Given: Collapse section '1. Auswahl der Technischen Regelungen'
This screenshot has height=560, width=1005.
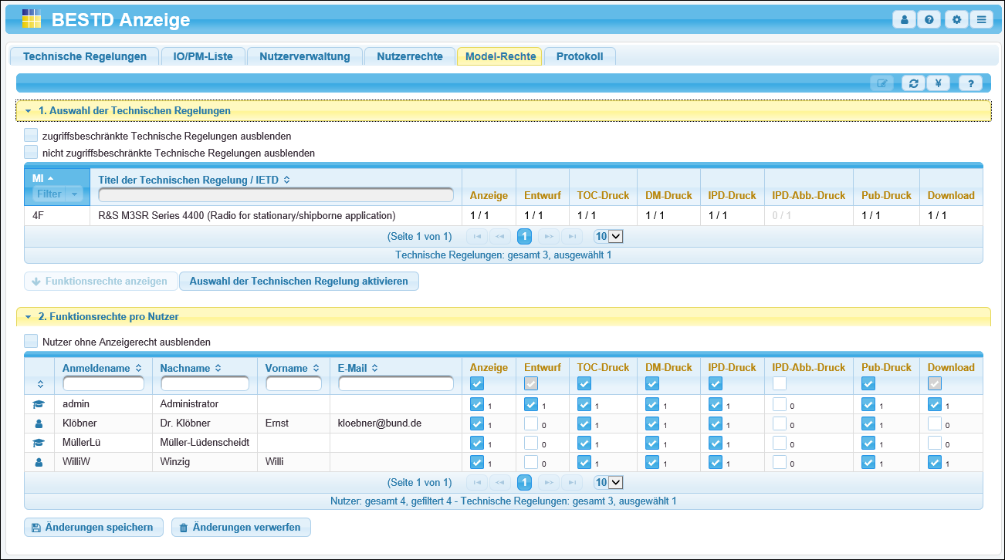Looking at the screenshot, I should click(503, 111).
